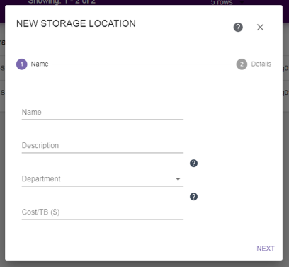Focus the Name input field
Viewport: 289px width, 267px height.
[x=103, y=113]
